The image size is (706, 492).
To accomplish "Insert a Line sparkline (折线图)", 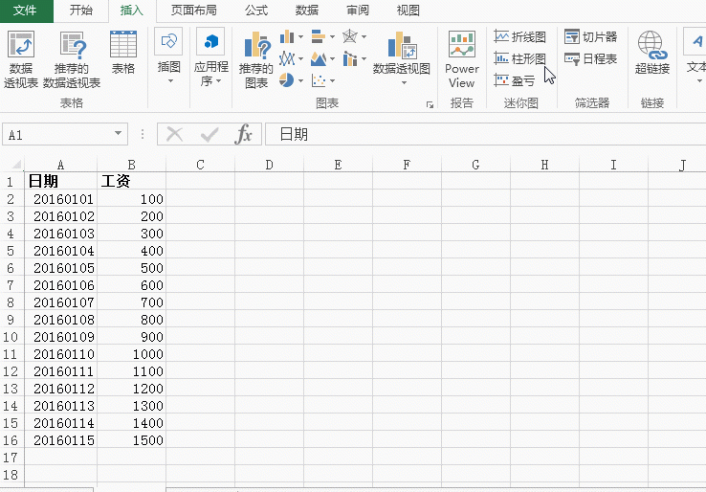I will tap(520, 37).
